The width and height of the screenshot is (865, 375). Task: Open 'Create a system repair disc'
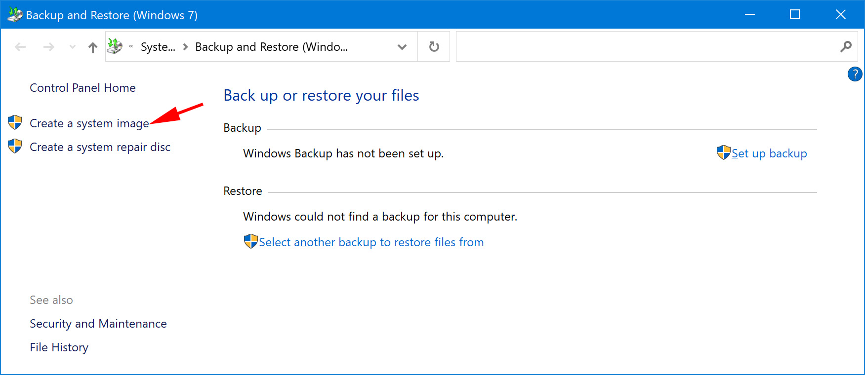pyautogui.click(x=100, y=147)
